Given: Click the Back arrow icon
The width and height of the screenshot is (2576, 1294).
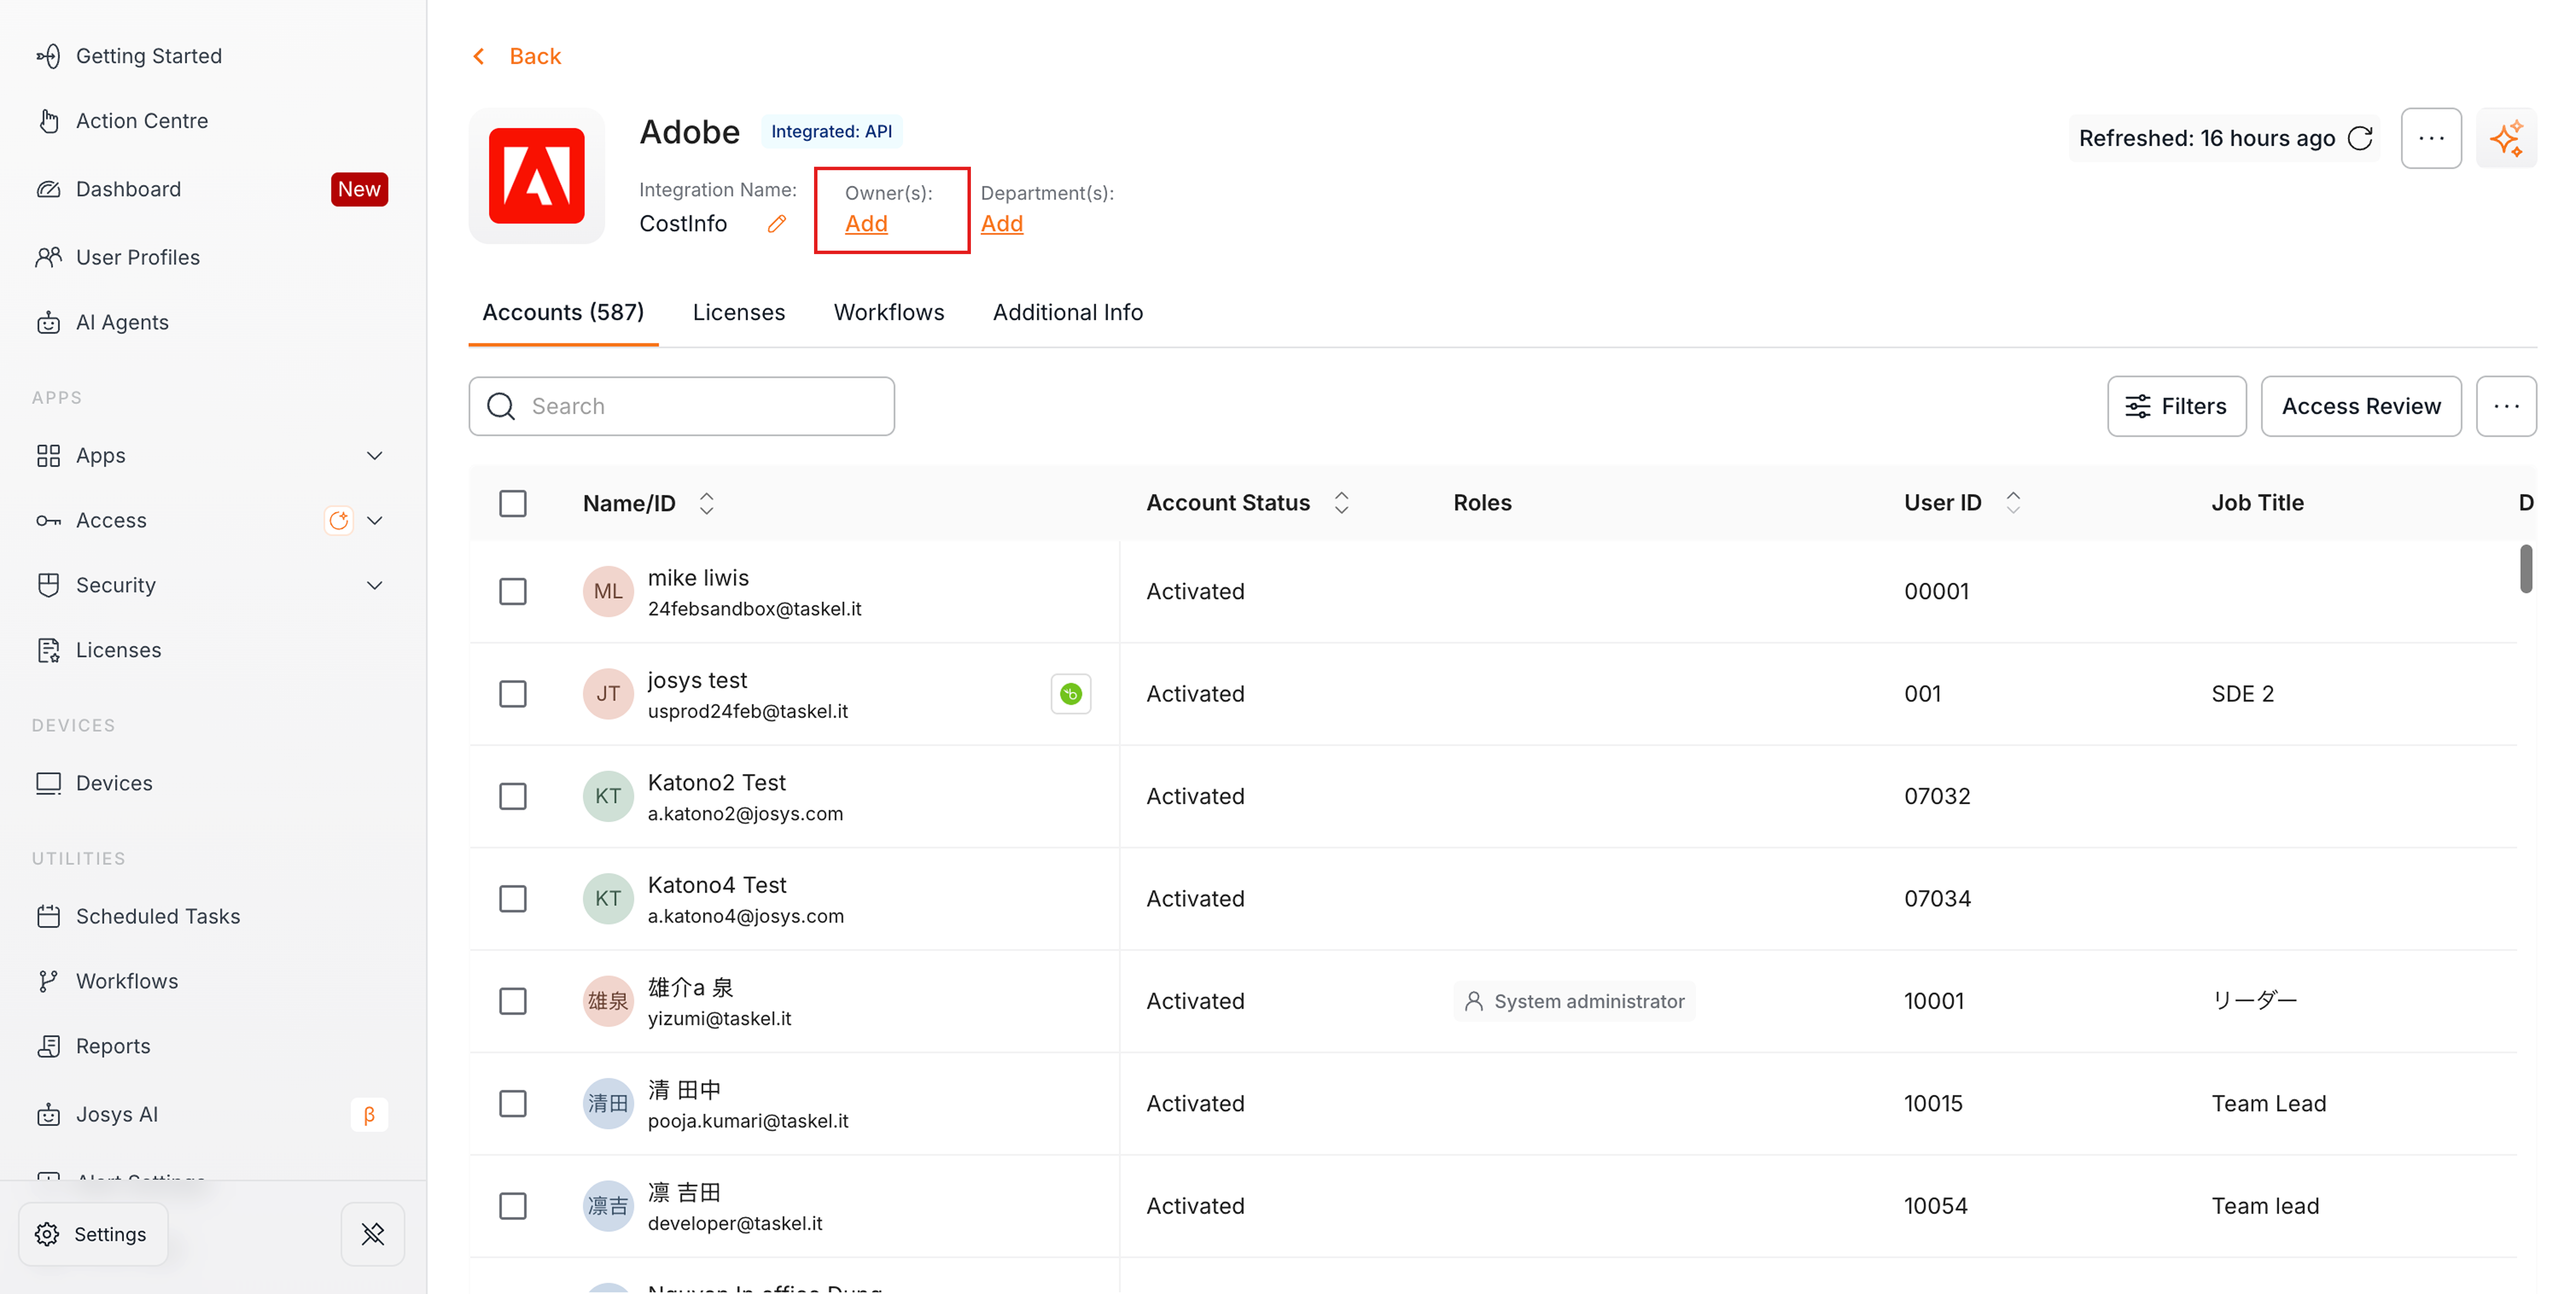Looking at the screenshot, I should pos(479,56).
